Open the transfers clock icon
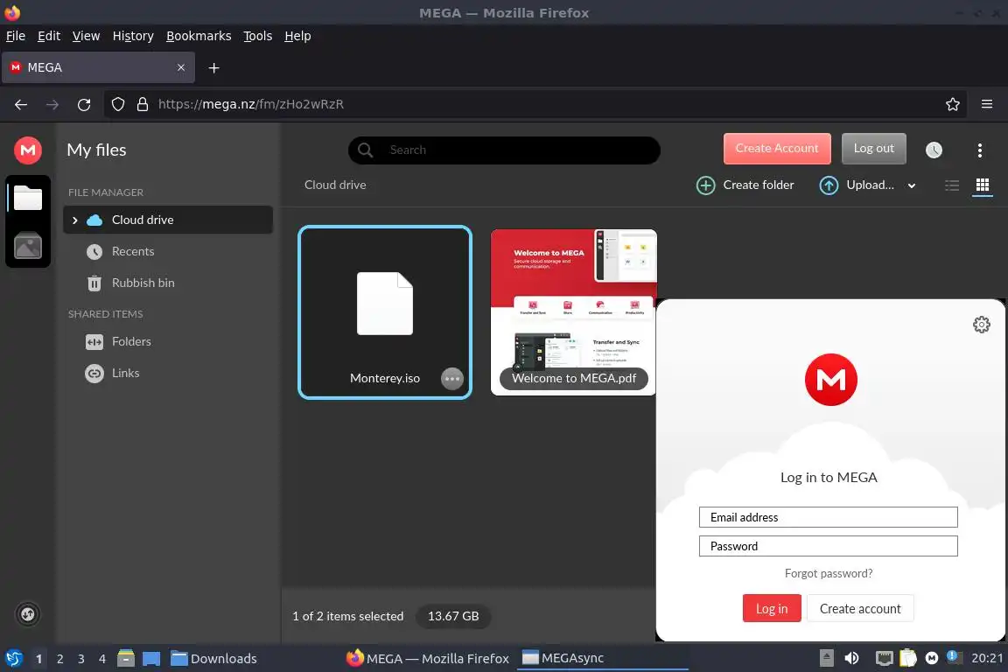 (x=934, y=150)
